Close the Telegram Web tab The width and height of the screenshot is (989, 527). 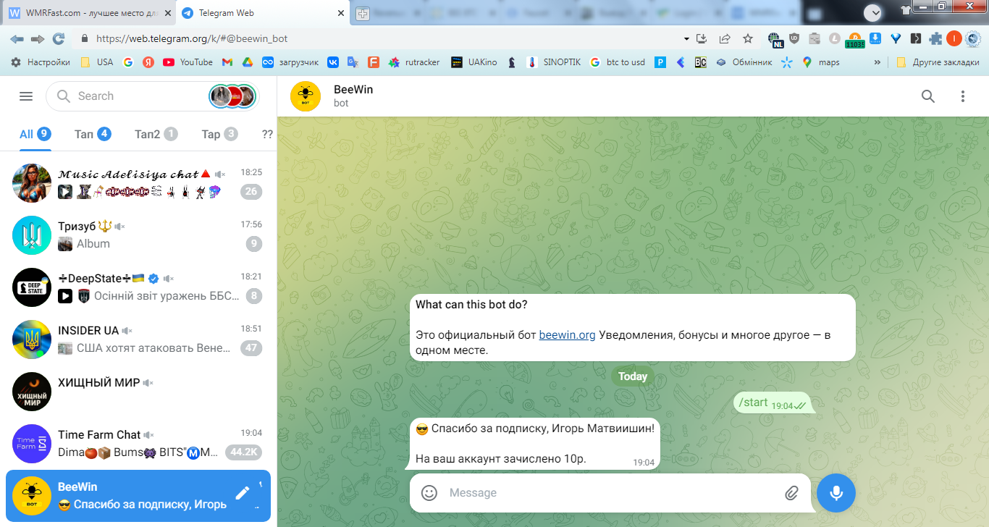340,13
